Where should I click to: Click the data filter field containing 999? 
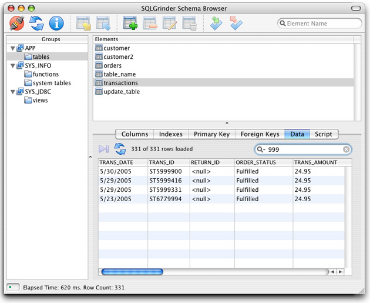[303, 149]
